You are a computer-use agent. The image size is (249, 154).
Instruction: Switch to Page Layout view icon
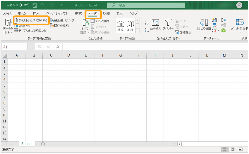[x=233, y=149]
